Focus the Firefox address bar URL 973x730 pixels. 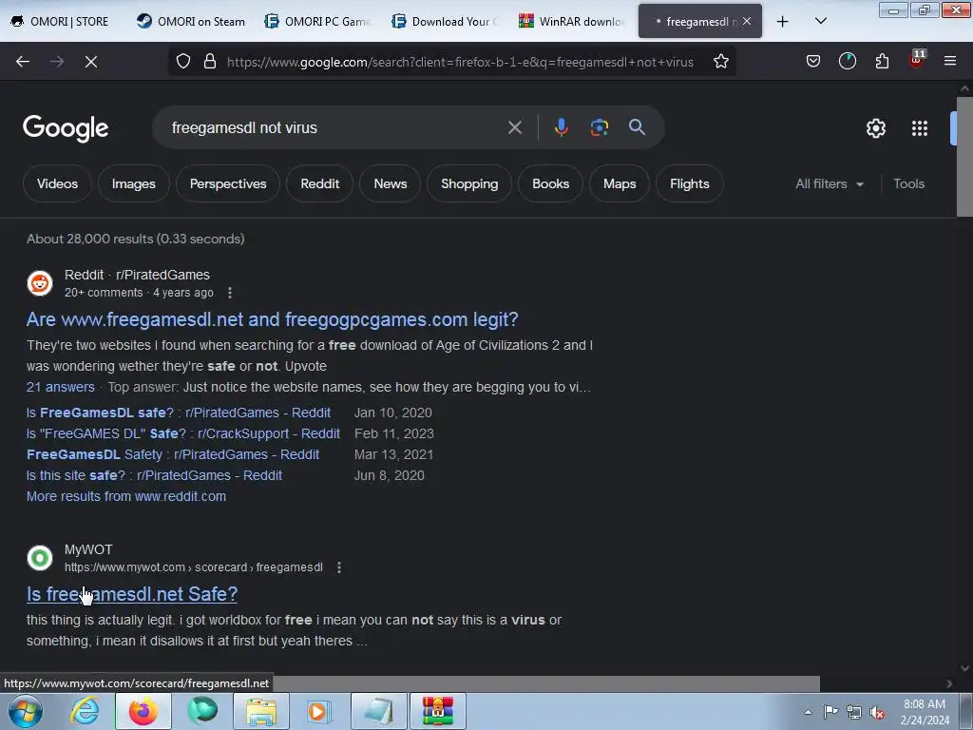point(461,62)
